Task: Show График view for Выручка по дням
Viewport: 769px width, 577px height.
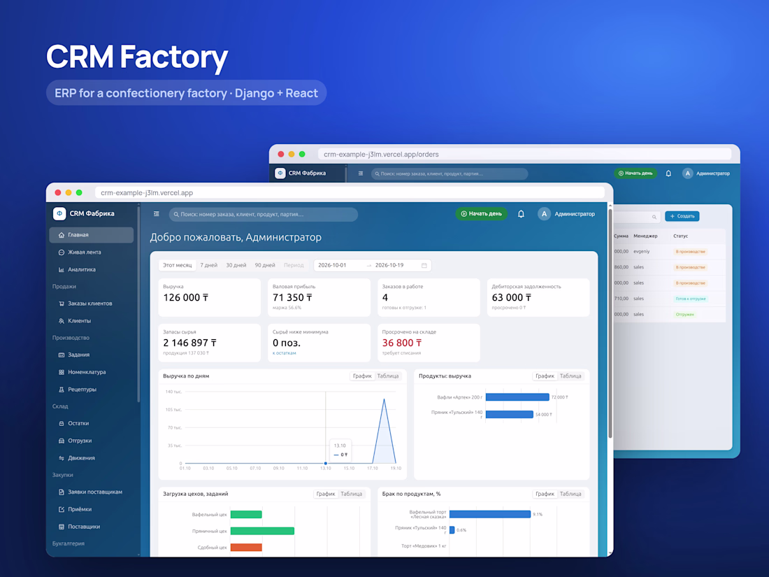Action: pyautogui.click(x=362, y=376)
